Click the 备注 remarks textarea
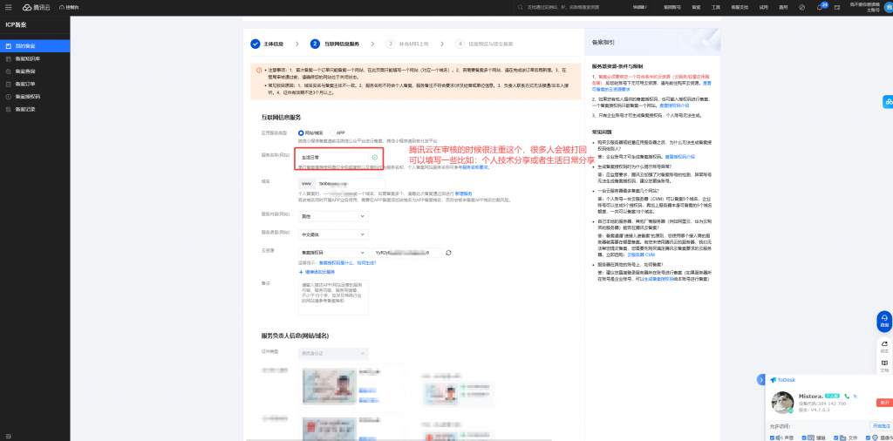The width and height of the screenshot is (893, 441). coord(333,297)
